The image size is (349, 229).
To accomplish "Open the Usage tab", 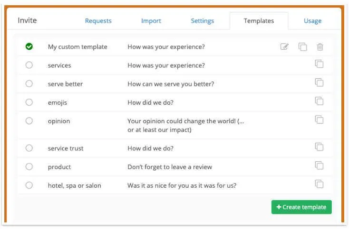I will 312,21.
